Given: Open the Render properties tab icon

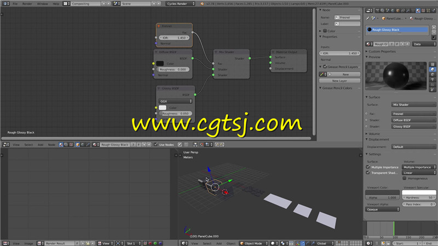Looking at the screenshot, I should tap(377, 10).
